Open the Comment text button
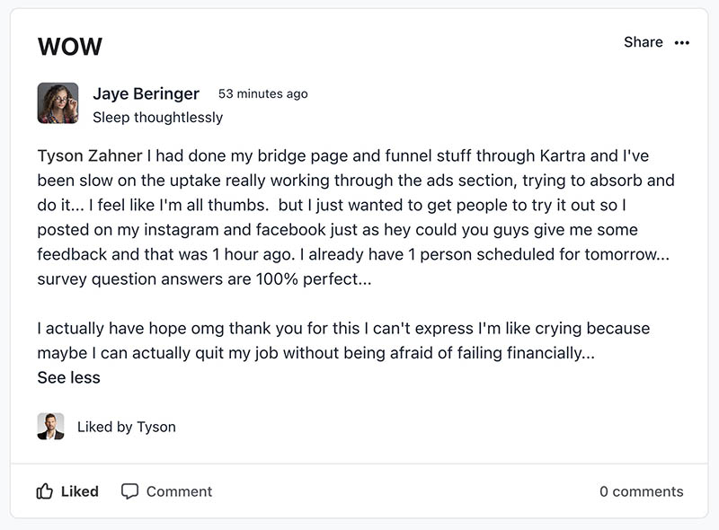This screenshot has height=530, width=719. (x=179, y=491)
